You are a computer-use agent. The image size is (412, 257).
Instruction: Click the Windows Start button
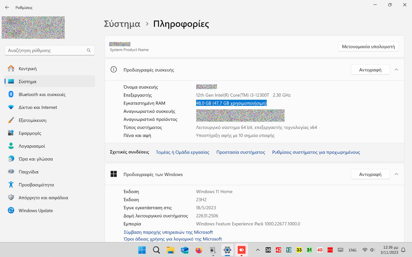click(x=142, y=250)
